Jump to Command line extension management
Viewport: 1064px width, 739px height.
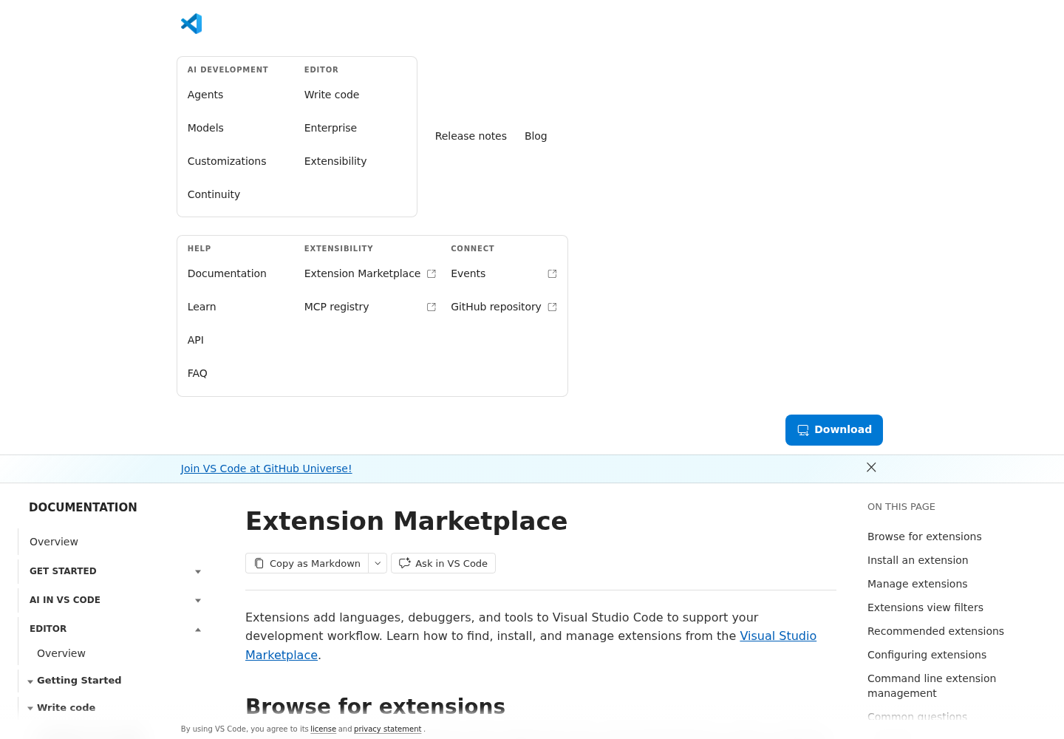[932, 686]
